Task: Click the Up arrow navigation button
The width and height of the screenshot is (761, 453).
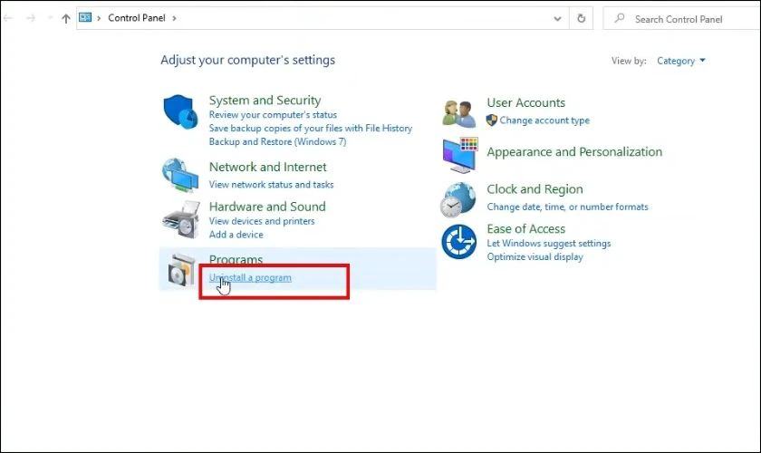Action: click(66, 18)
